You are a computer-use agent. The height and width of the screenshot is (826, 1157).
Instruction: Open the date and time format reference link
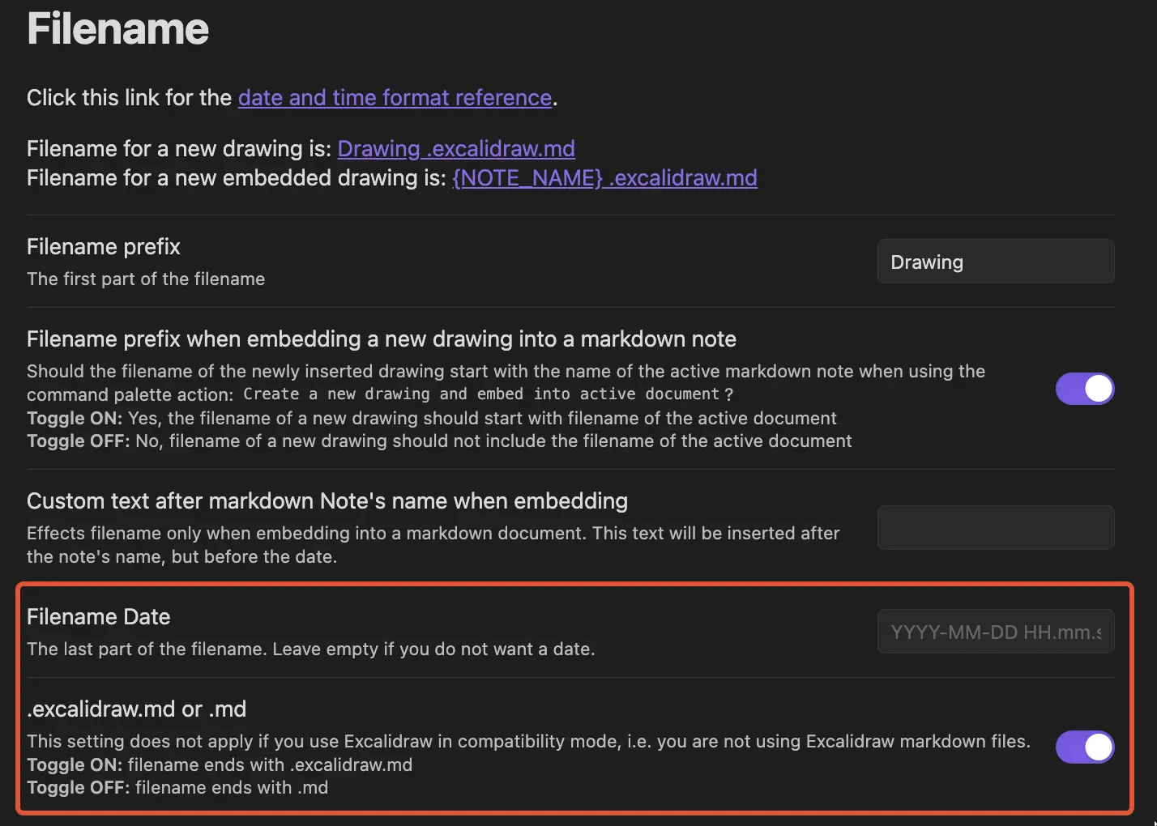[x=395, y=97]
